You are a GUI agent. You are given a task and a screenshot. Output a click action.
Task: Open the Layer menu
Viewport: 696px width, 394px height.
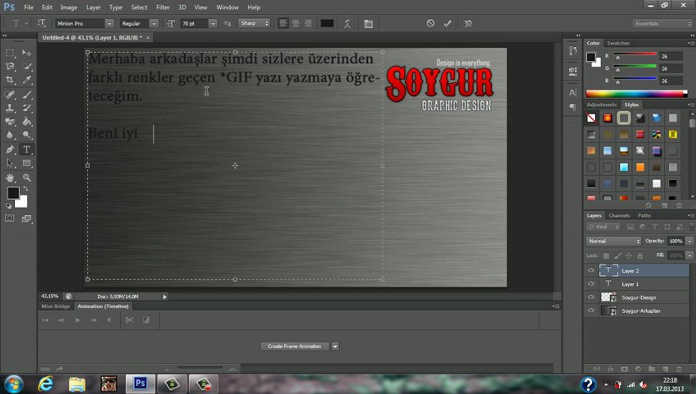coord(93,7)
